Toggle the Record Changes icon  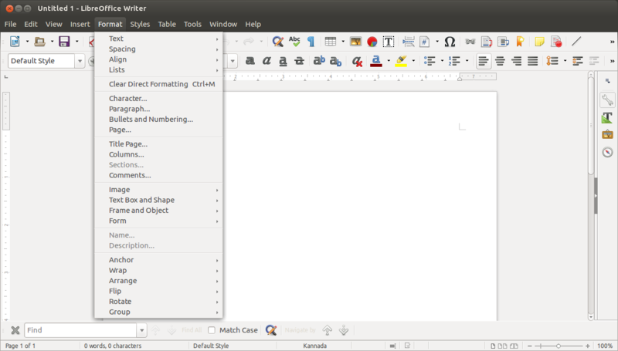click(556, 42)
